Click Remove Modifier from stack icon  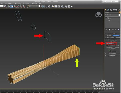(115, 30)
